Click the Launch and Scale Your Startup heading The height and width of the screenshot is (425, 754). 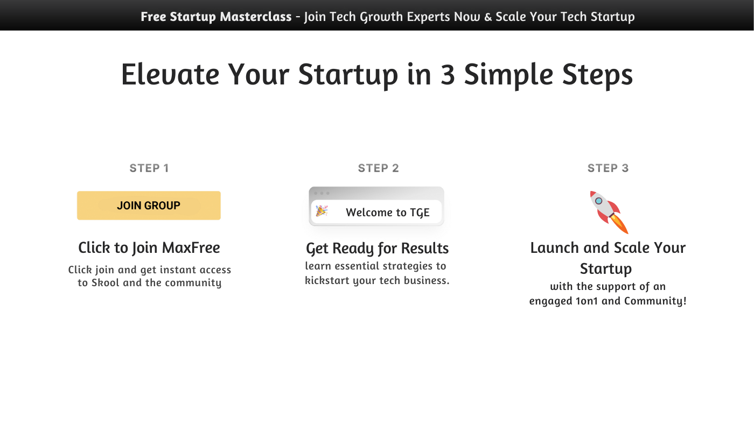[608, 258]
